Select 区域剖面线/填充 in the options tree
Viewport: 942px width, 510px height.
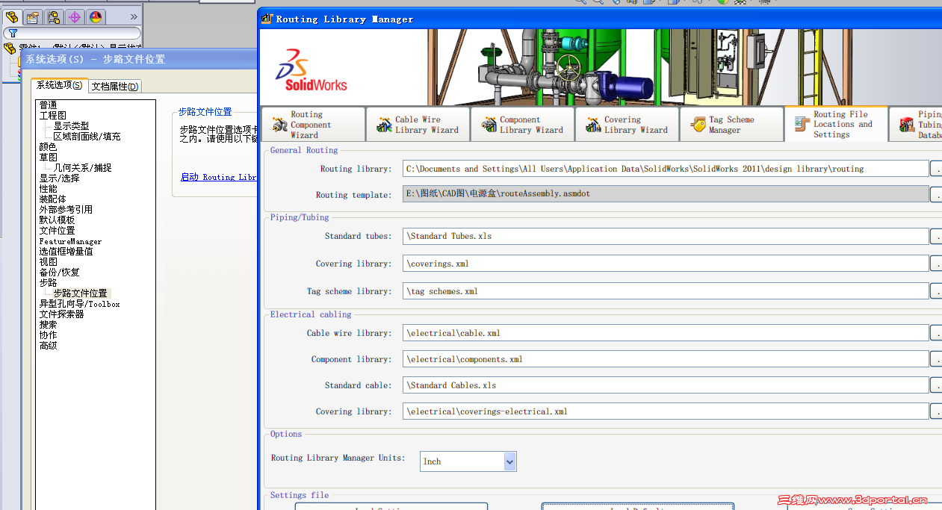tap(87, 137)
